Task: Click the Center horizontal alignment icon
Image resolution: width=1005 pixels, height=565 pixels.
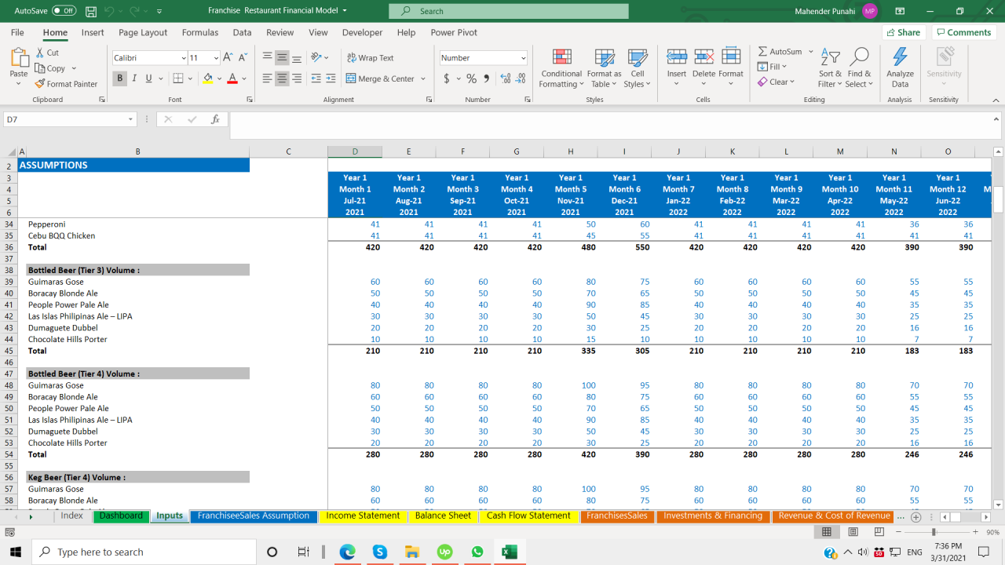Action: point(282,78)
